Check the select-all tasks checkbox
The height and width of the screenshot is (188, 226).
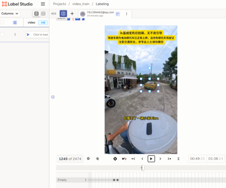pos(2,22)
